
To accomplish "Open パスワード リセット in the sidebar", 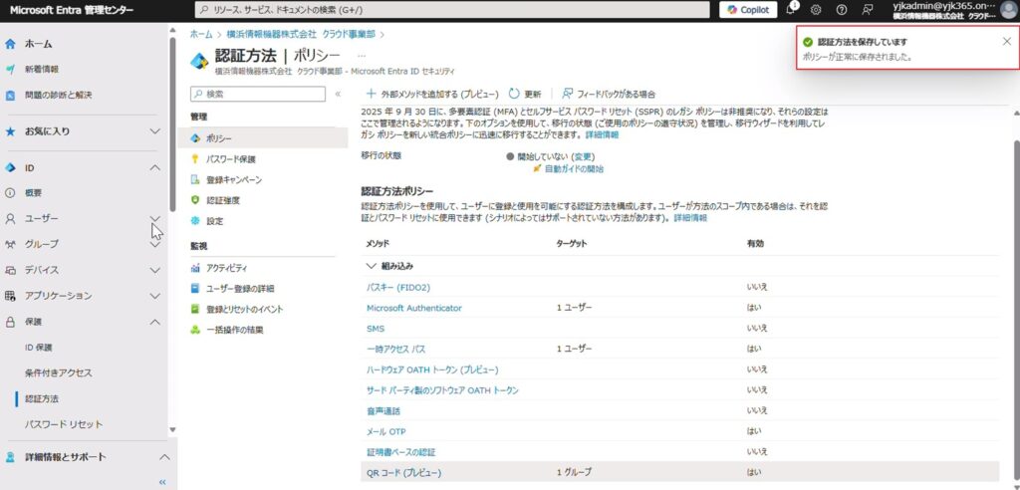I will click(64, 424).
